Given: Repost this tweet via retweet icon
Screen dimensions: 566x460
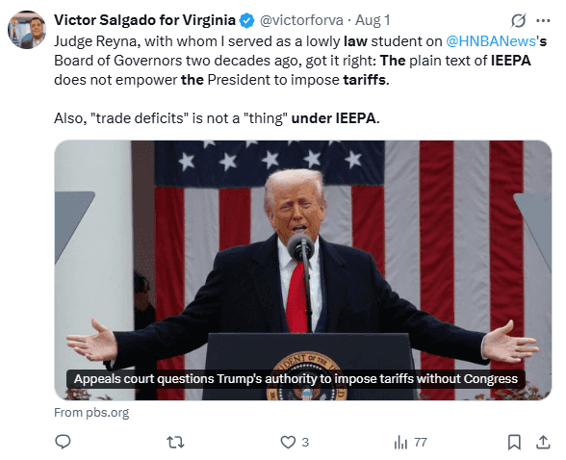Looking at the screenshot, I should pos(175,442).
